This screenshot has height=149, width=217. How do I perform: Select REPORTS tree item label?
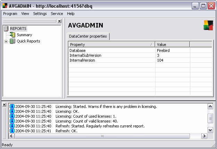coord(18,29)
